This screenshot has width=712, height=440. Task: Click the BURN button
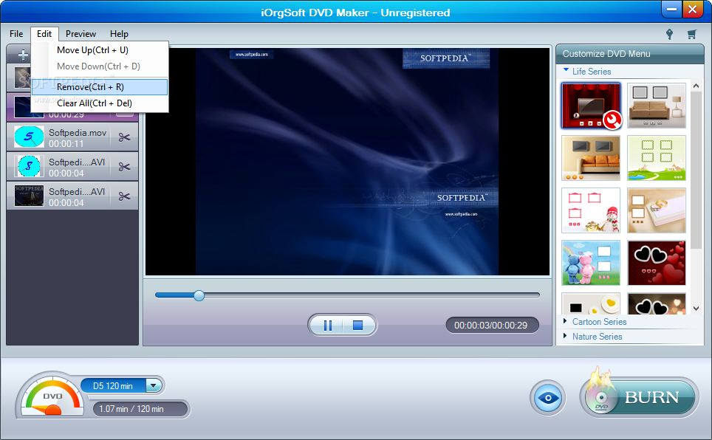(x=640, y=397)
